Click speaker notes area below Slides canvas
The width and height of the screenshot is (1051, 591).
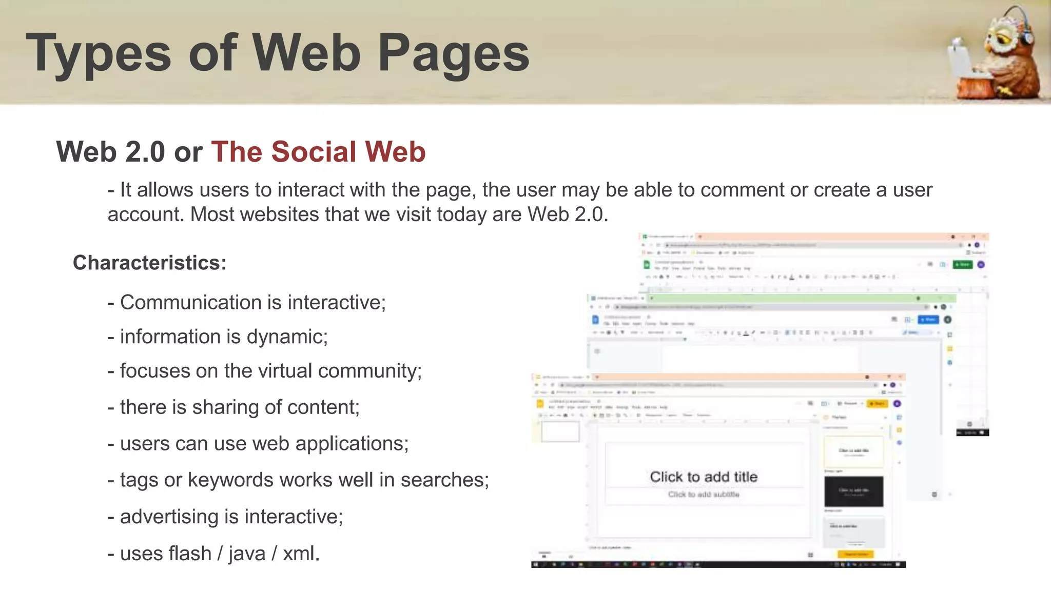point(610,547)
